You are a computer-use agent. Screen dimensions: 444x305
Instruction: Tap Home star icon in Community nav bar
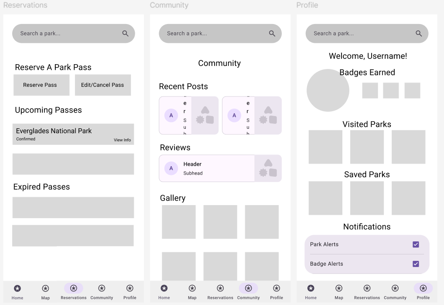tap(164, 288)
